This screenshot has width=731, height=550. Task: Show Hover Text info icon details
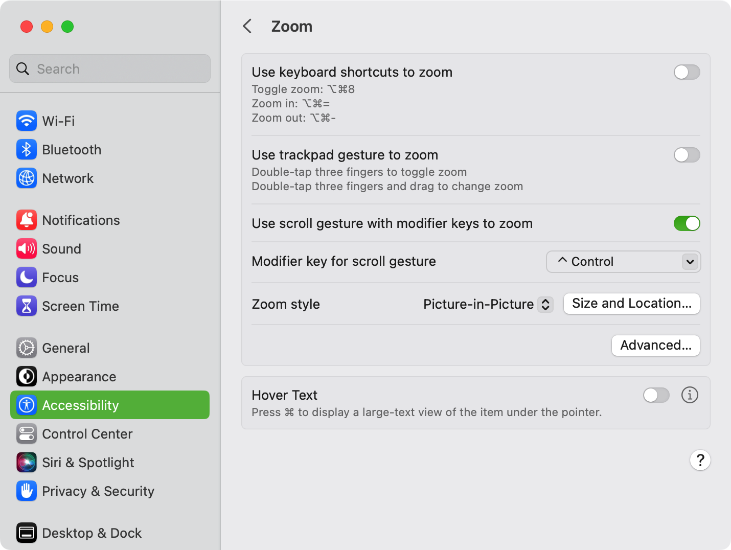690,395
